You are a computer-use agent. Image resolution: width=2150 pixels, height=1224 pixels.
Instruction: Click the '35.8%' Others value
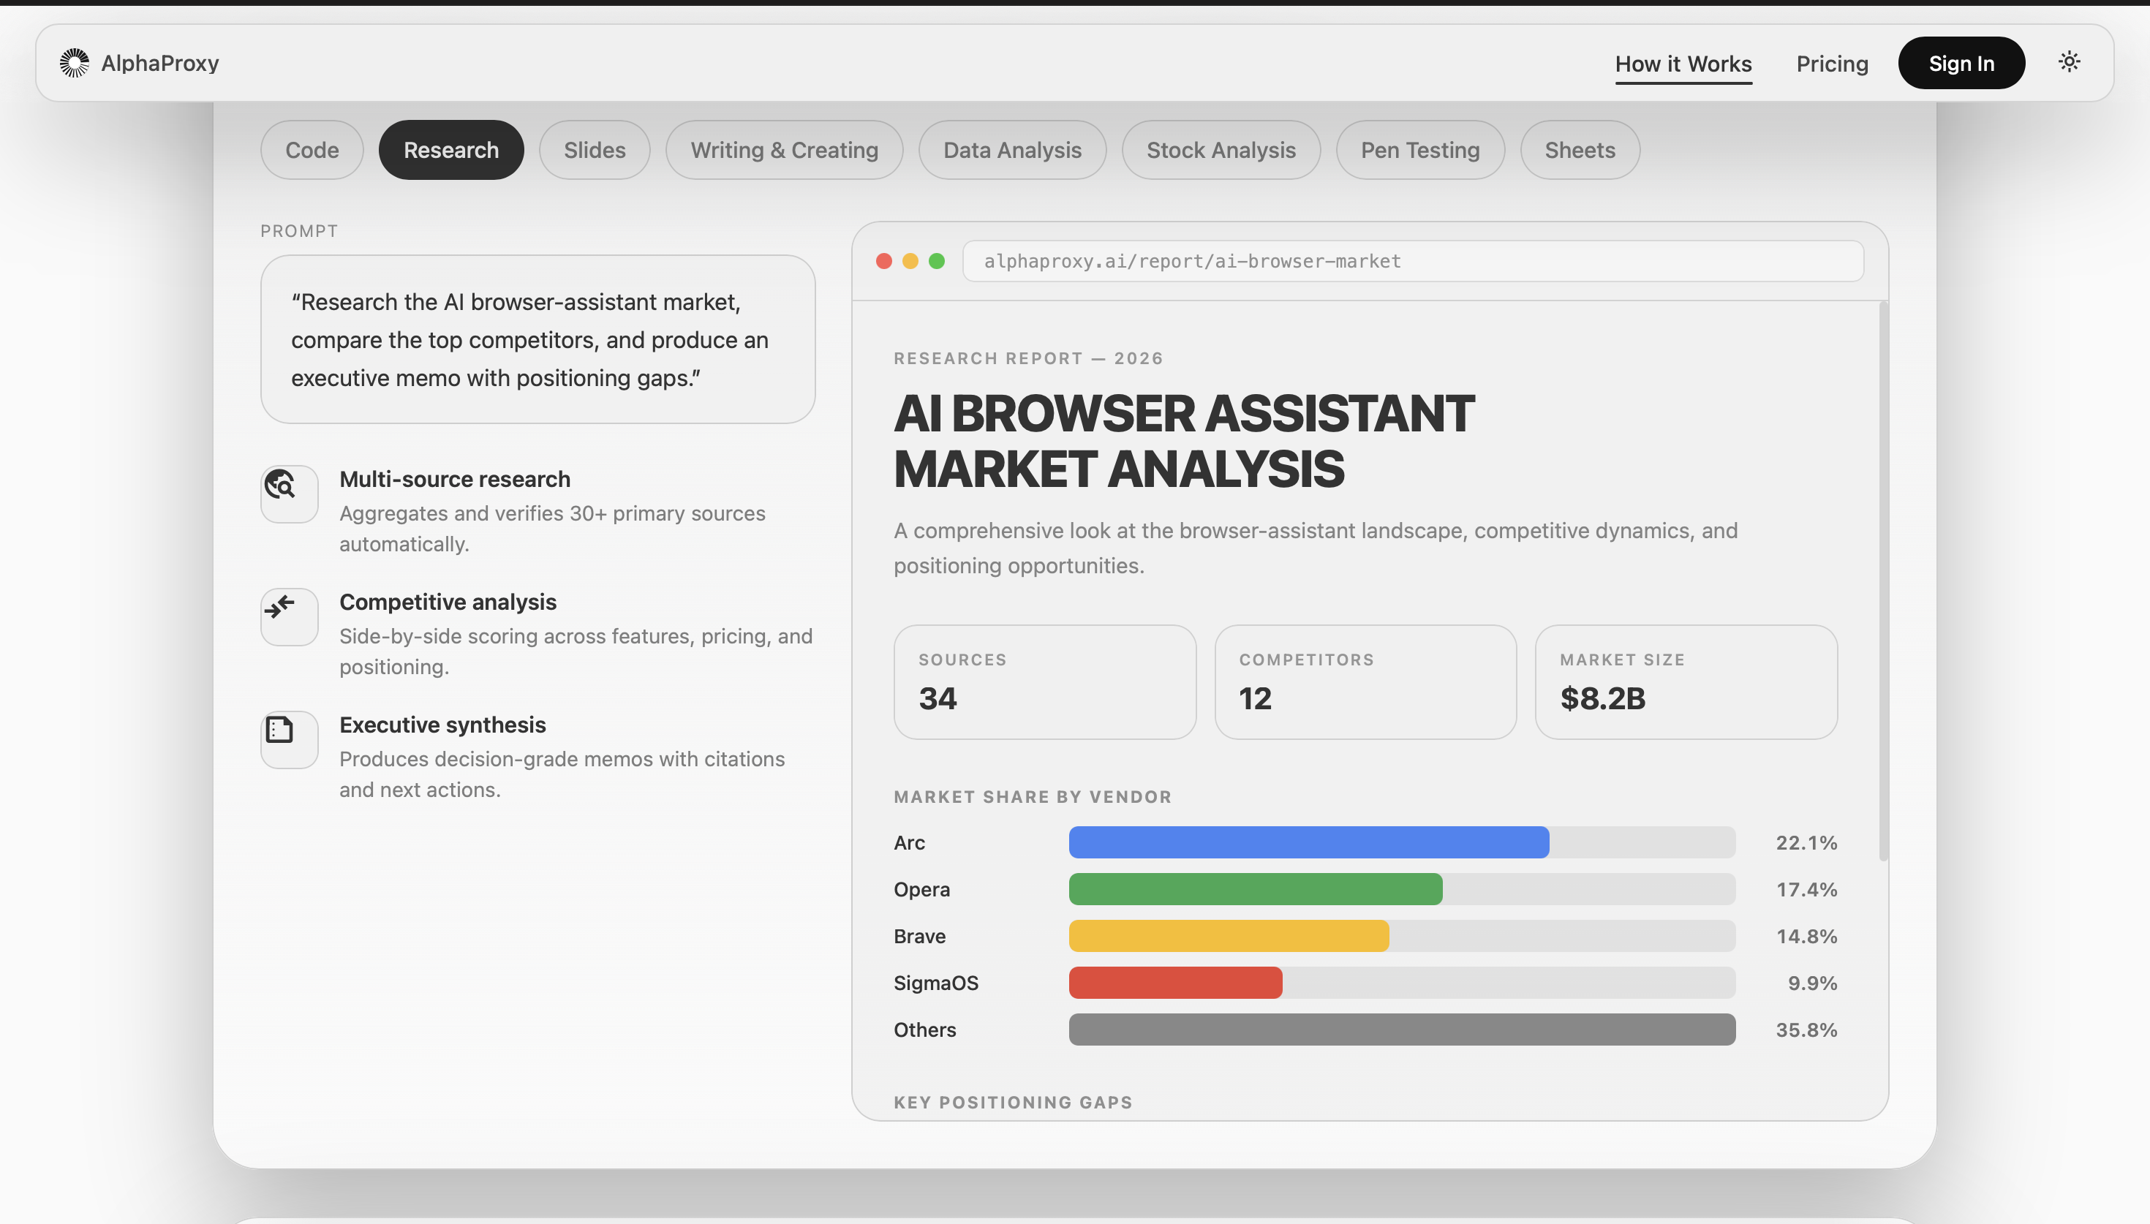[x=1806, y=1030]
